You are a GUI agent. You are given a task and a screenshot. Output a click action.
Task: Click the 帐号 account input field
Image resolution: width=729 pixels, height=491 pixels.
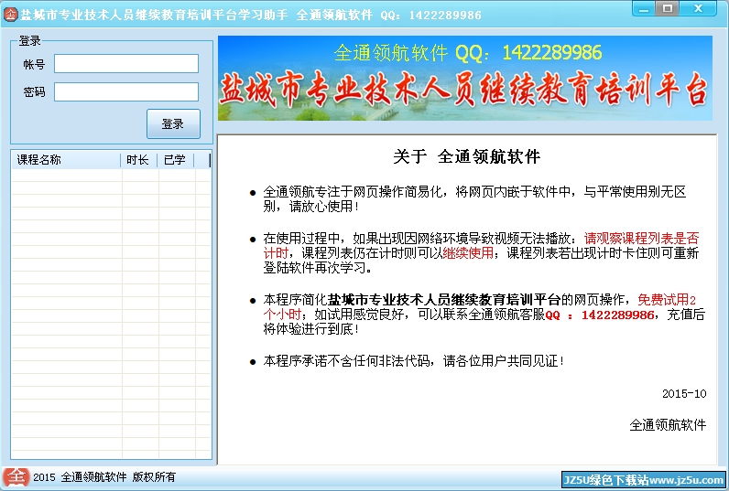pyautogui.click(x=126, y=64)
